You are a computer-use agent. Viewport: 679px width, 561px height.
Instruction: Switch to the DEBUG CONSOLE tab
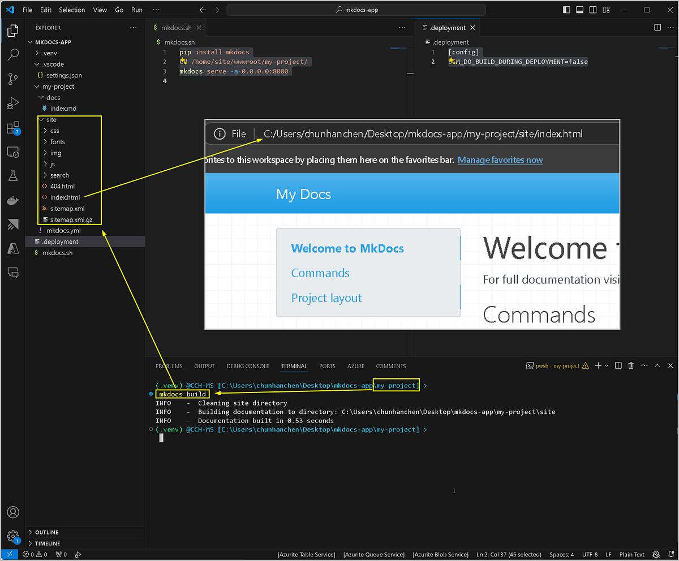pyautogui.click(x=248, y=366)
